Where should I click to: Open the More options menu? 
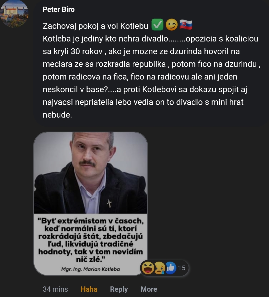pyautogui.click(x=149, y=289)
